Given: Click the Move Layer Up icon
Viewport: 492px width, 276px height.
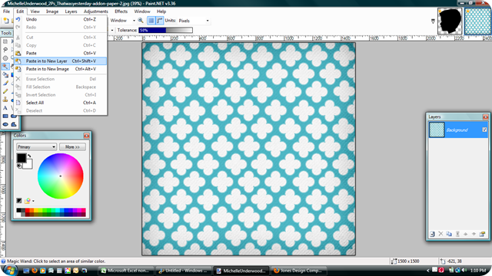Looking at the screenshot, I should [x=466, y=234].
